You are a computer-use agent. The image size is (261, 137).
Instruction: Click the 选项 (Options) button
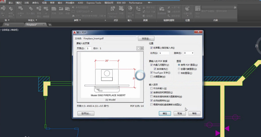(86, 114)
